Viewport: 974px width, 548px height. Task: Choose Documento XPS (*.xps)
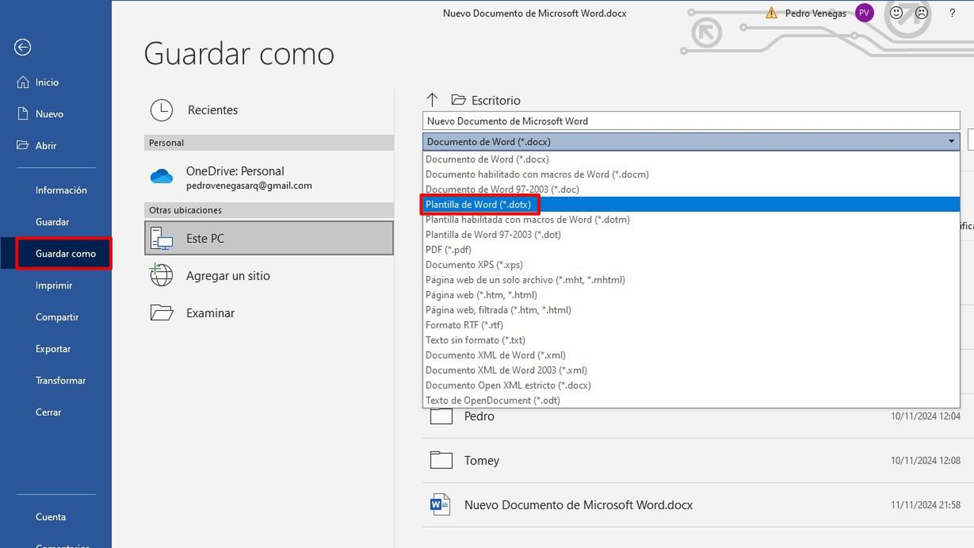click(691, 265)
